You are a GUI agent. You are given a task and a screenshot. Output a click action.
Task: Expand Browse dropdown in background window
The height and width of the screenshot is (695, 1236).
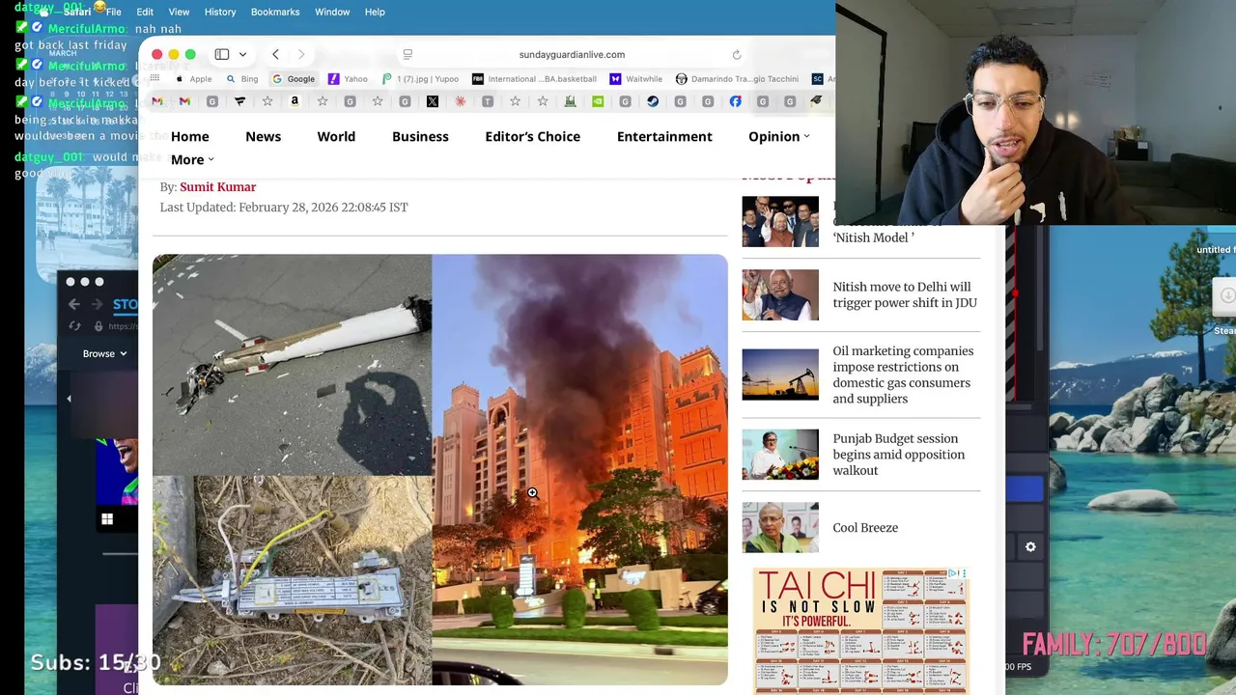pyautogui.click(x=104, y=354)
